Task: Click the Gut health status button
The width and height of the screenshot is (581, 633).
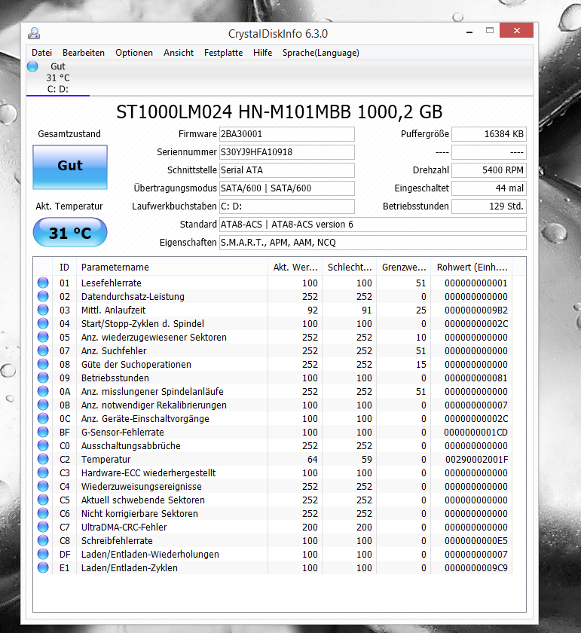Action: point(70,167)
